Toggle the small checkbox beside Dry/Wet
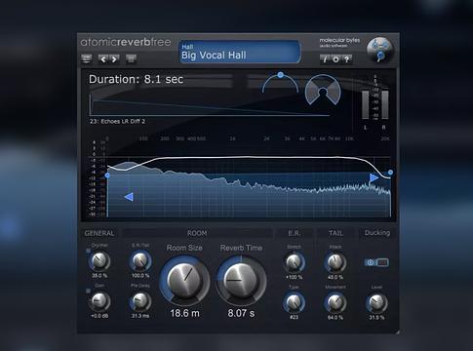 pos(88,251)
